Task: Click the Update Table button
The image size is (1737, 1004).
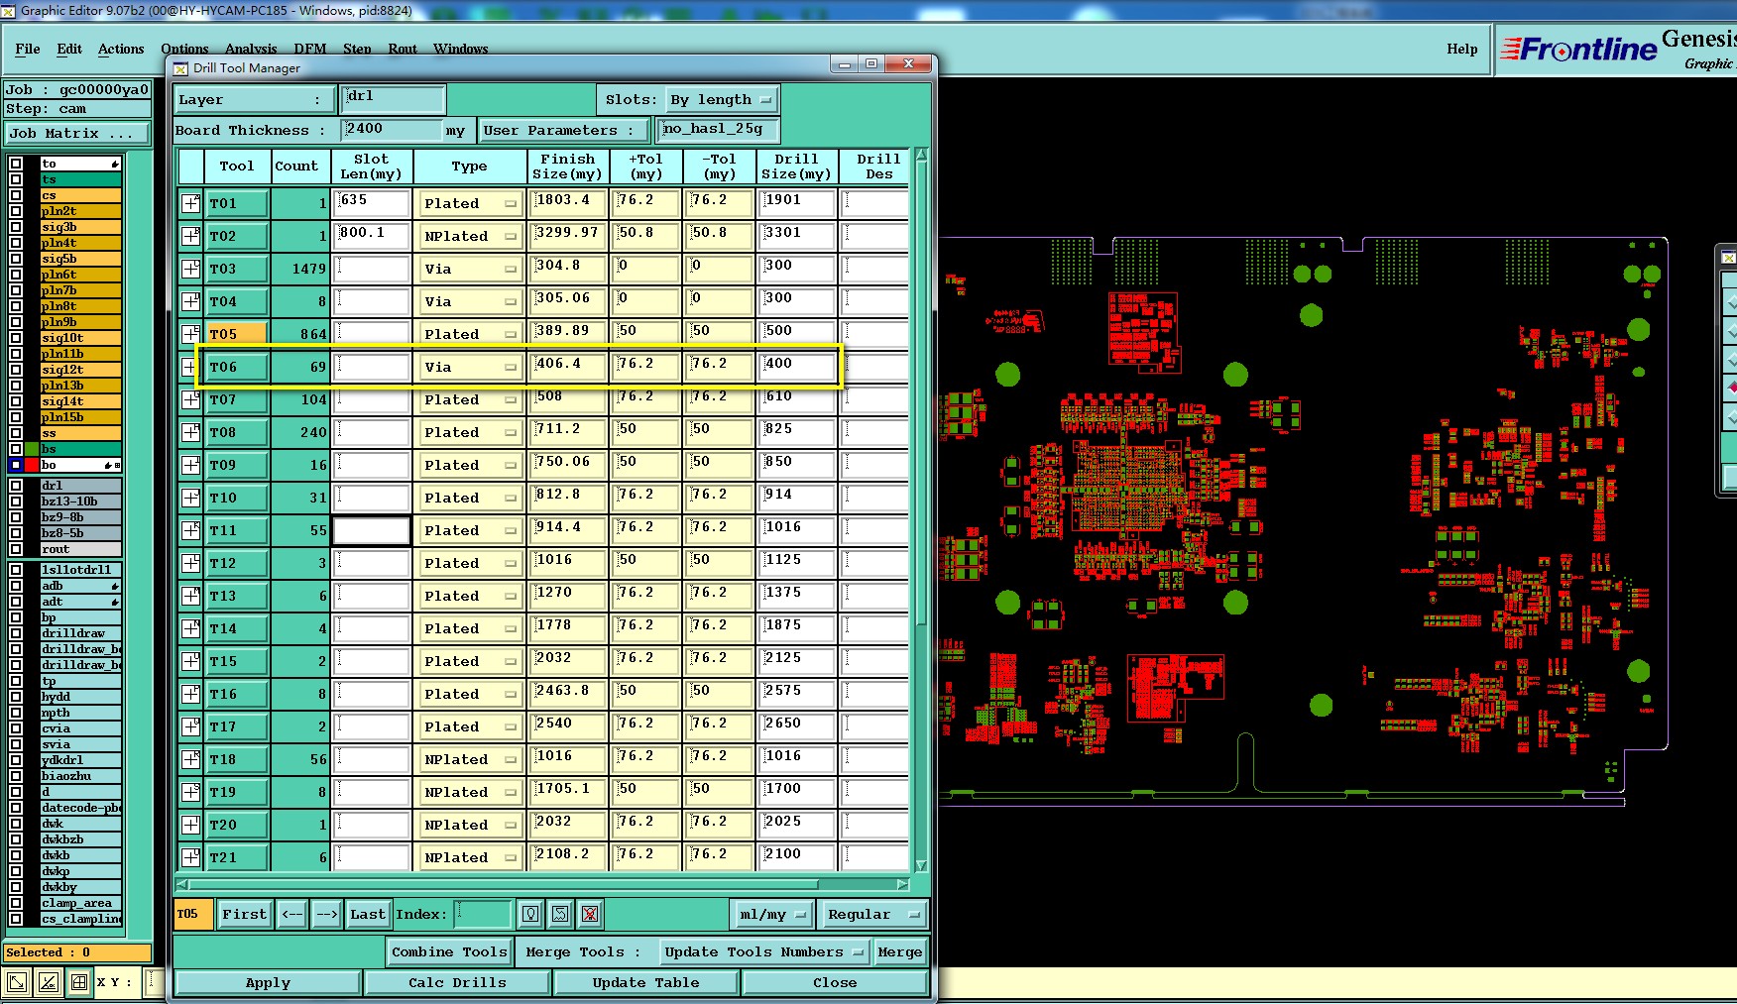Action: pyautogui.click(x=645, y=982)
